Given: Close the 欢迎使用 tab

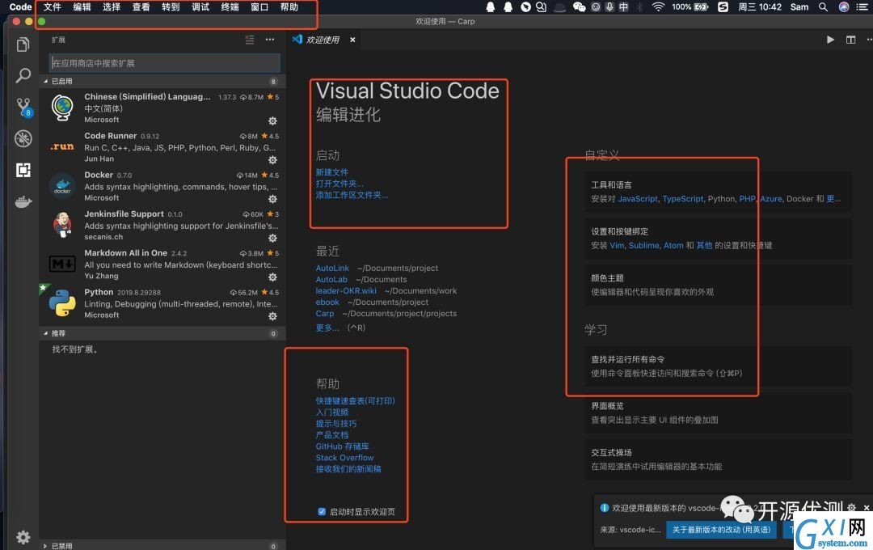Looking at the screenshot, I should (352, 40).
